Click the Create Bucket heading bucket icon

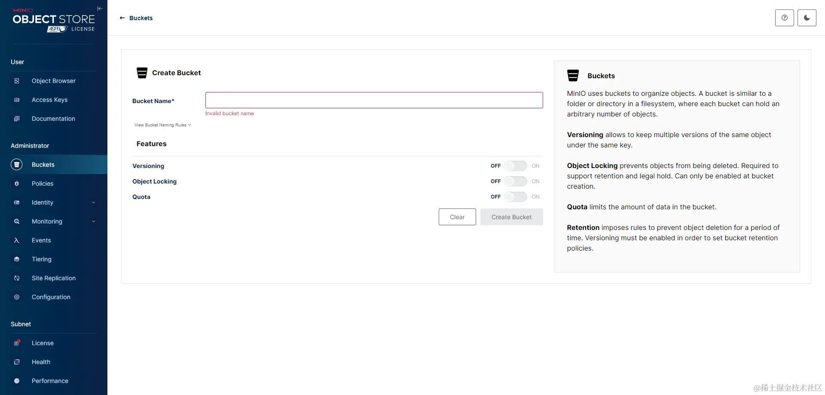pos(142,73)
